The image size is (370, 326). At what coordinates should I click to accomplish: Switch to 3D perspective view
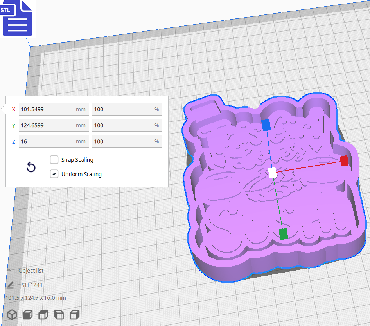pos(12,314)
